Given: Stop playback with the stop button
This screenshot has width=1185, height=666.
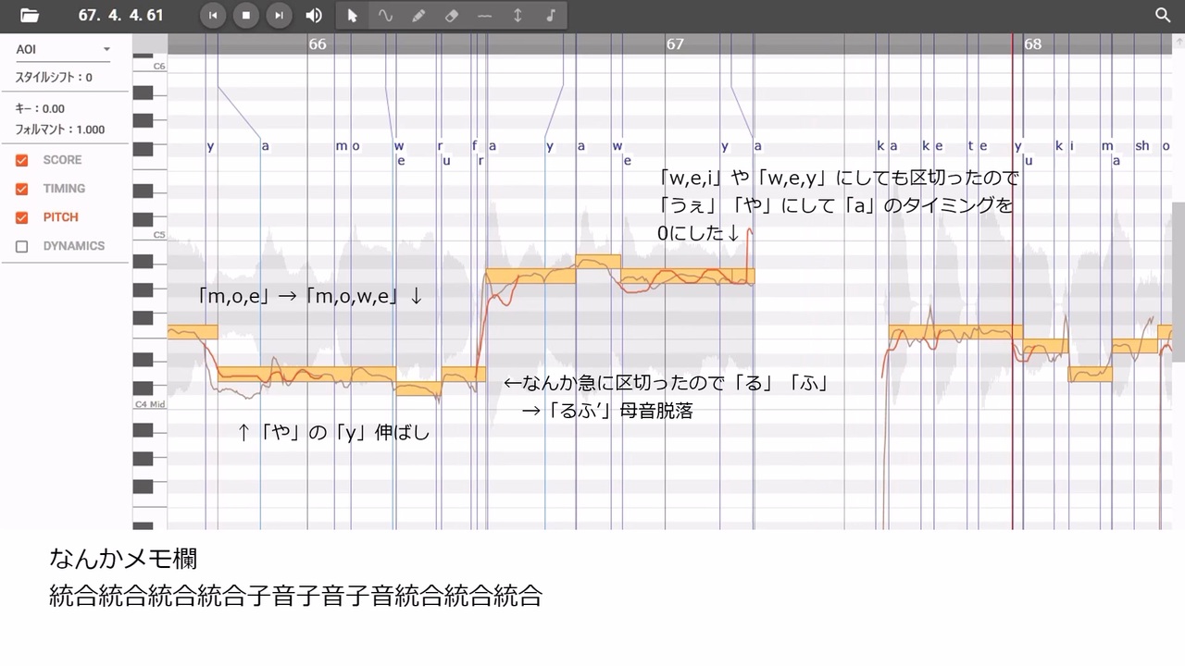Looking at the screenshot, I should click(246, 15).
